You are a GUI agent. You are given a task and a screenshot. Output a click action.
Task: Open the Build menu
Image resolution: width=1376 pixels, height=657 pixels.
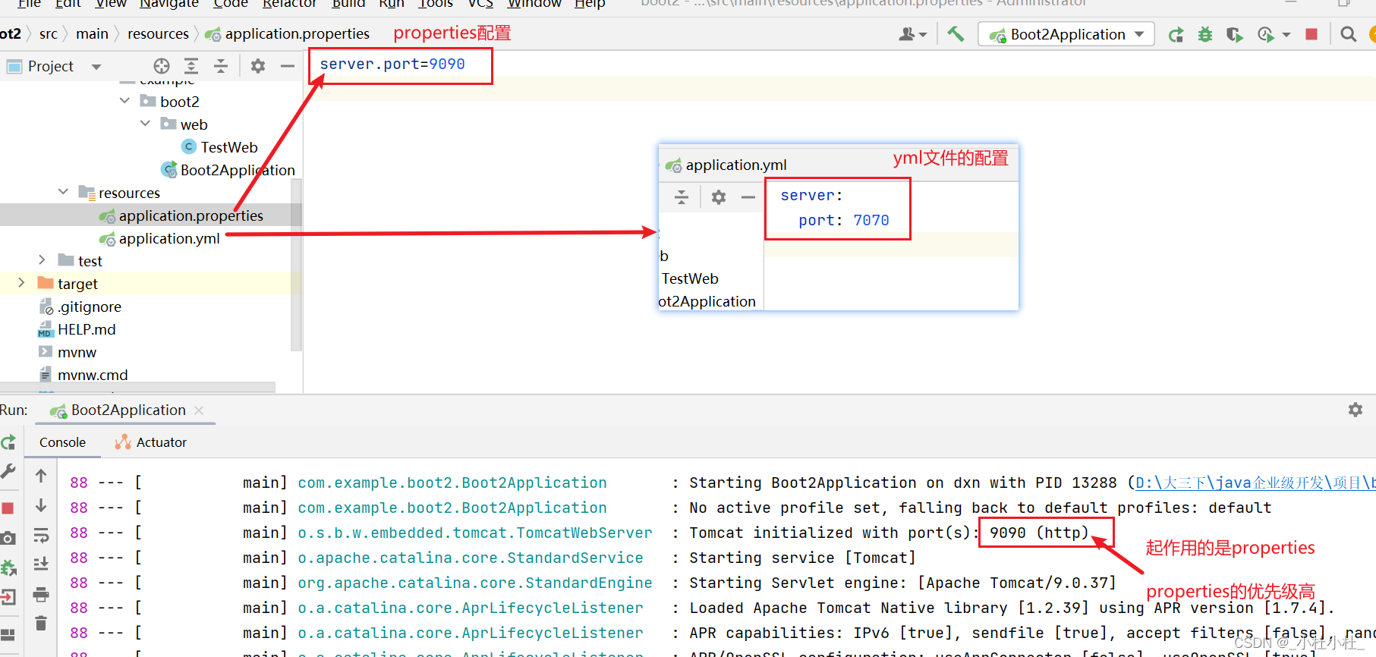click(x=348, y=4)
